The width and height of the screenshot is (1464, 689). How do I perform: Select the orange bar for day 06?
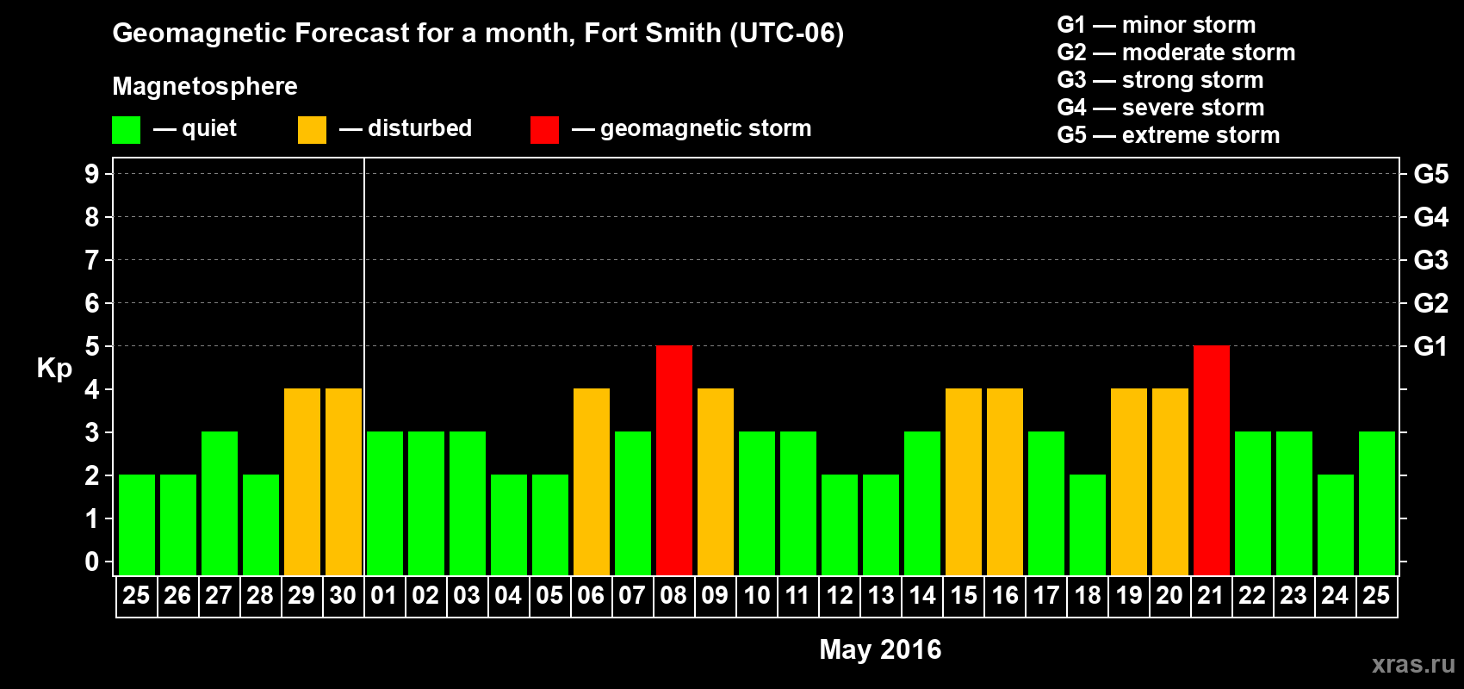click(x=592, y=482)
